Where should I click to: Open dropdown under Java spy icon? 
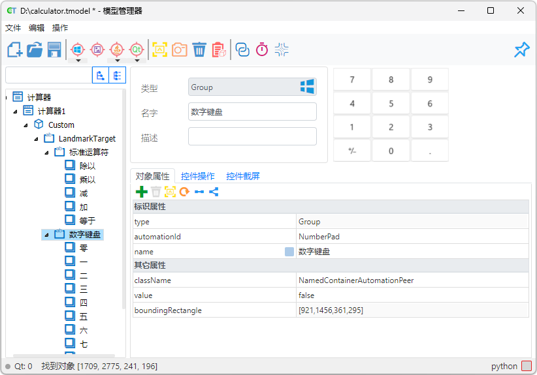tap(117, 61)
